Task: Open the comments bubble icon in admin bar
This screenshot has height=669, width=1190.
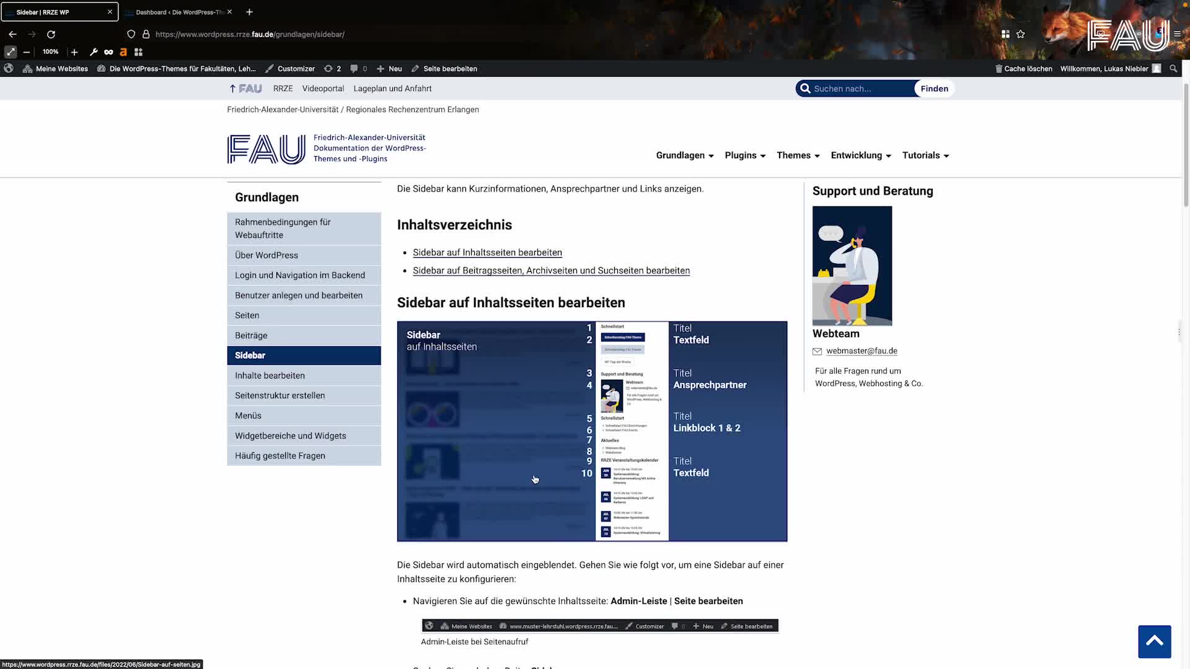Action: [354, 69]
